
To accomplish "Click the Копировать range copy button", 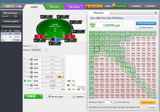I will pos(152,107).
